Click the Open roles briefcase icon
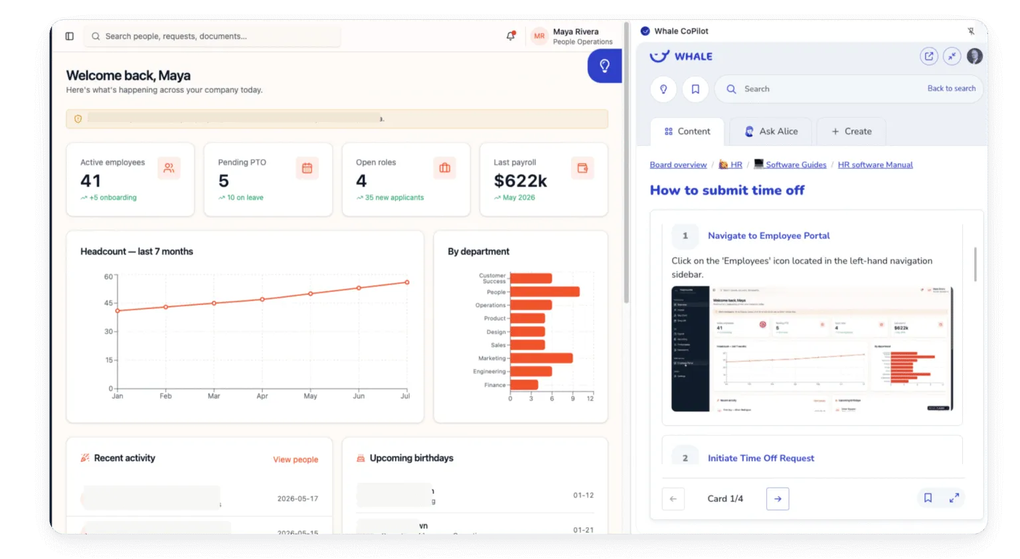The width and height of the screenshot is (1020, 559). (445, 168)
